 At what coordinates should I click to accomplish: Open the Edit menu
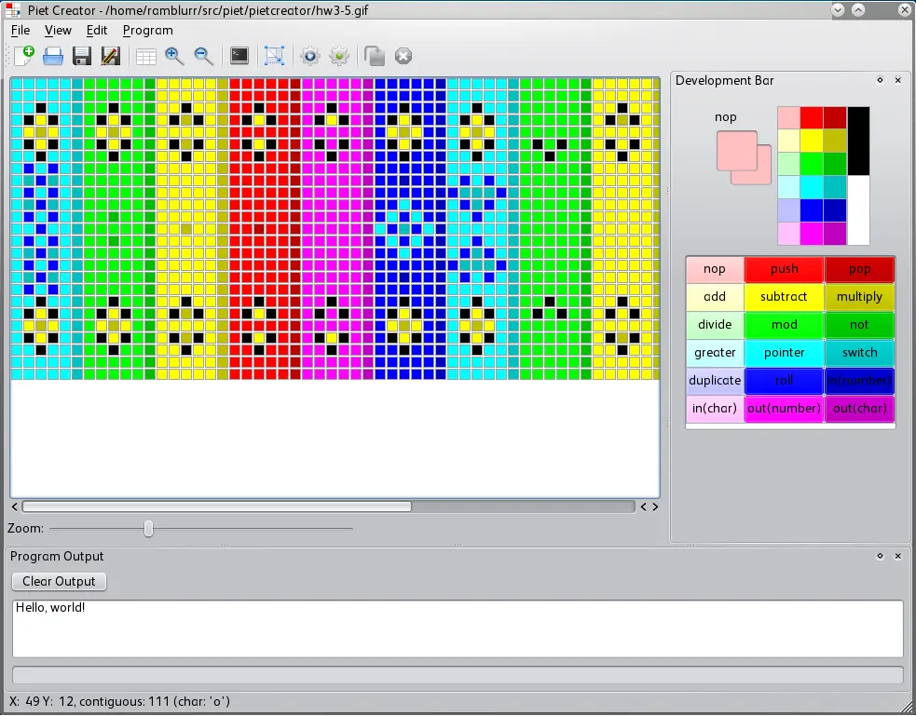tap(96, 30)
